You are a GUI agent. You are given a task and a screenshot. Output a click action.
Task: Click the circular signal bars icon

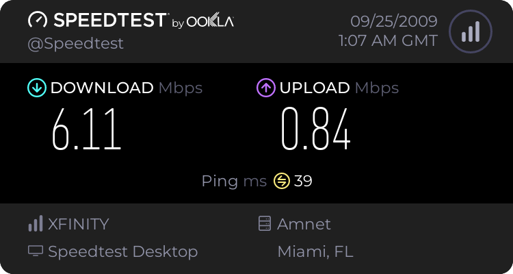[x=471, y=32]
